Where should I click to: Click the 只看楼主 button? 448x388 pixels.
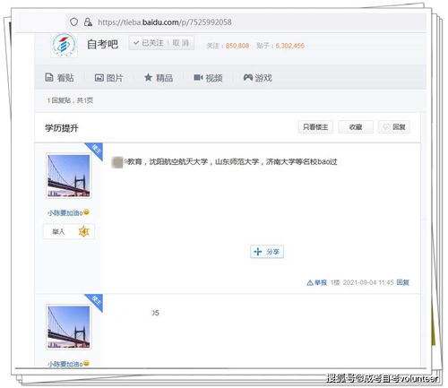[315, 127]
